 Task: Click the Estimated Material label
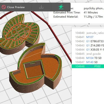66,17
